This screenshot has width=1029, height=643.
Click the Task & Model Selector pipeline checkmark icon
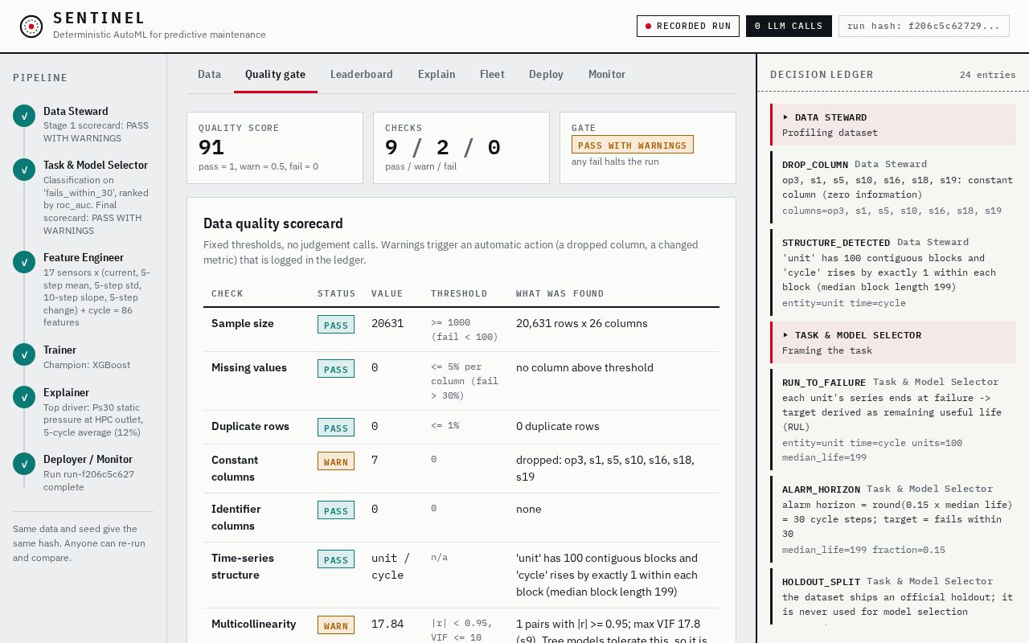click(24, 170)
